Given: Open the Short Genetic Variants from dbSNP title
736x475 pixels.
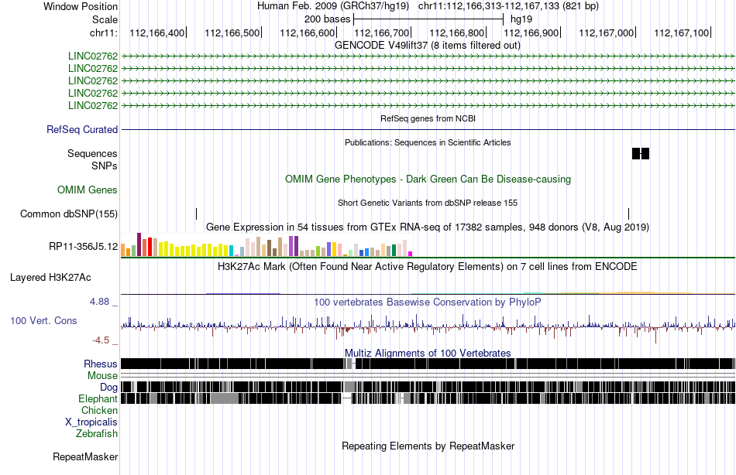Looking at the screenshot, I should pyautogui.click(x=428, y=203).
